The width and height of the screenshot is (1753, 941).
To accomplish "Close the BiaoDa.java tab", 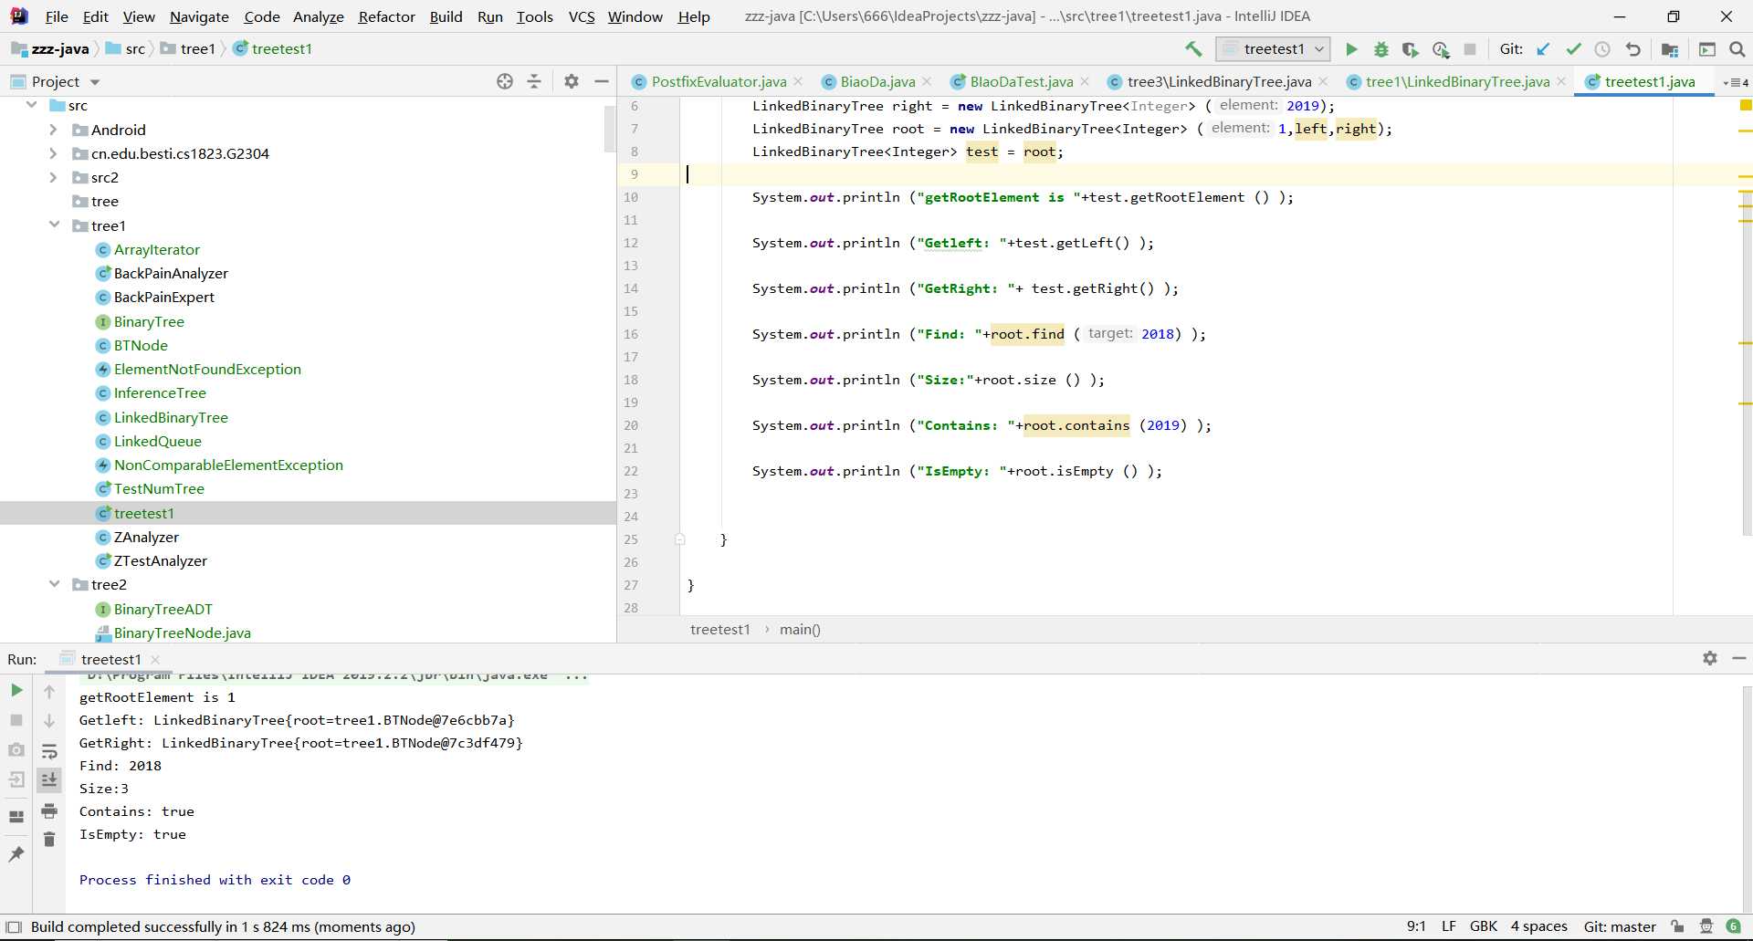I will coord(928,81).
